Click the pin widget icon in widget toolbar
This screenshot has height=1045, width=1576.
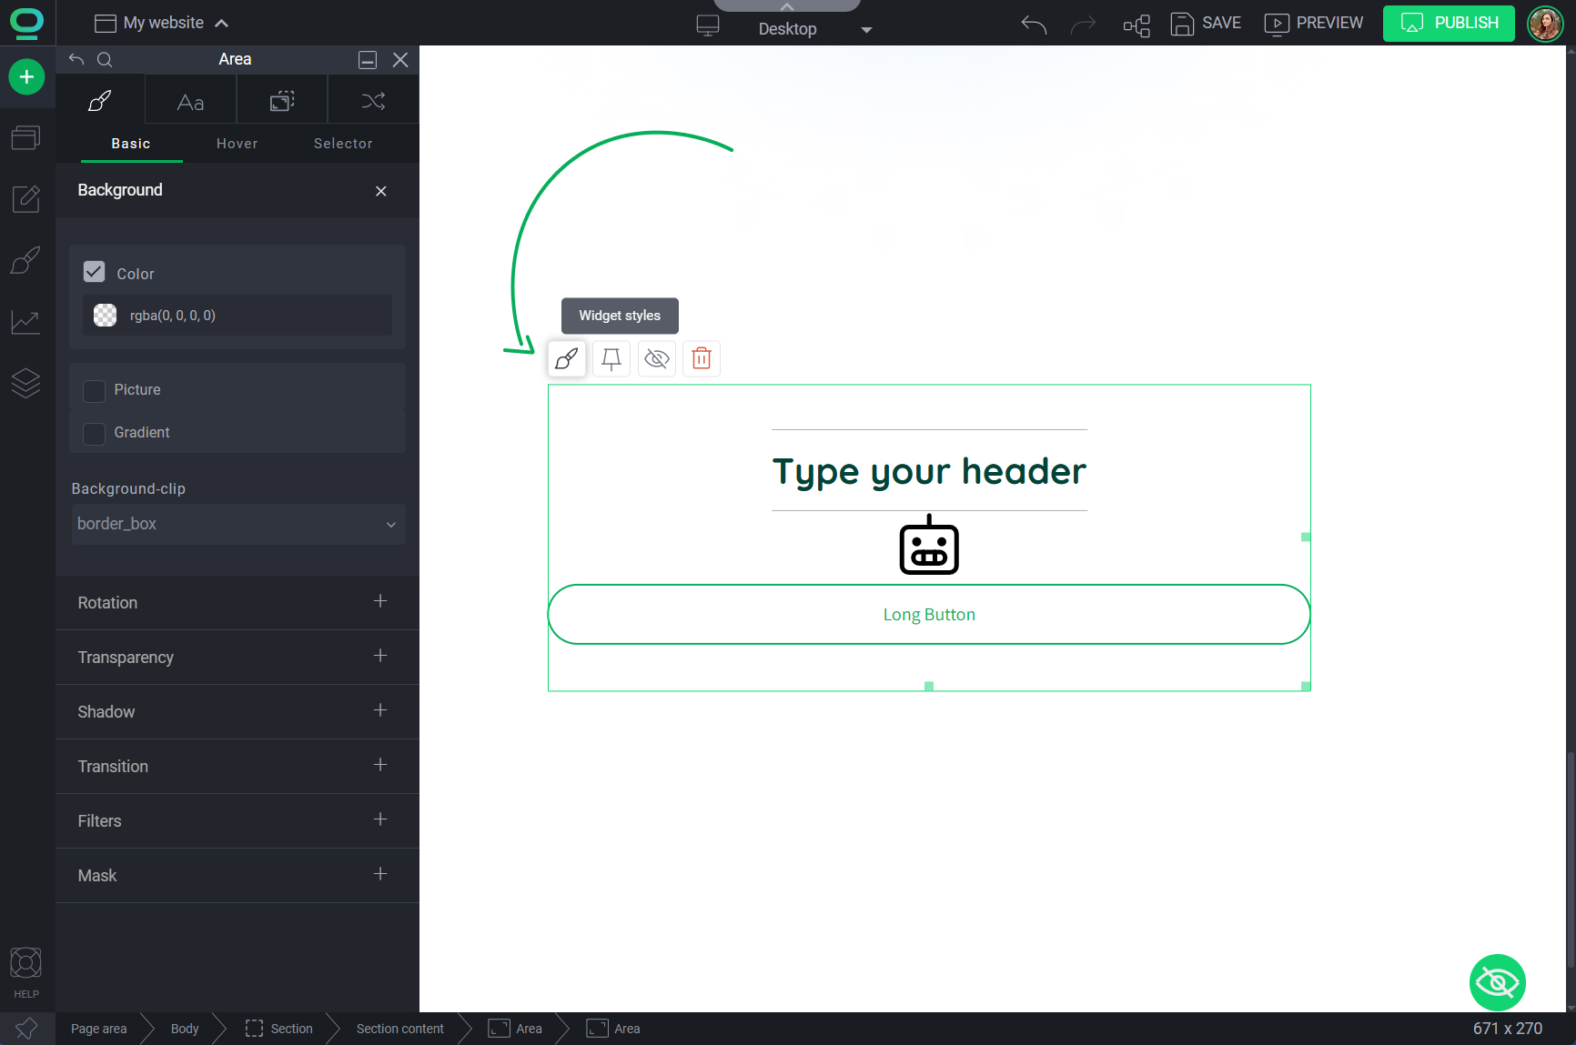611,358
